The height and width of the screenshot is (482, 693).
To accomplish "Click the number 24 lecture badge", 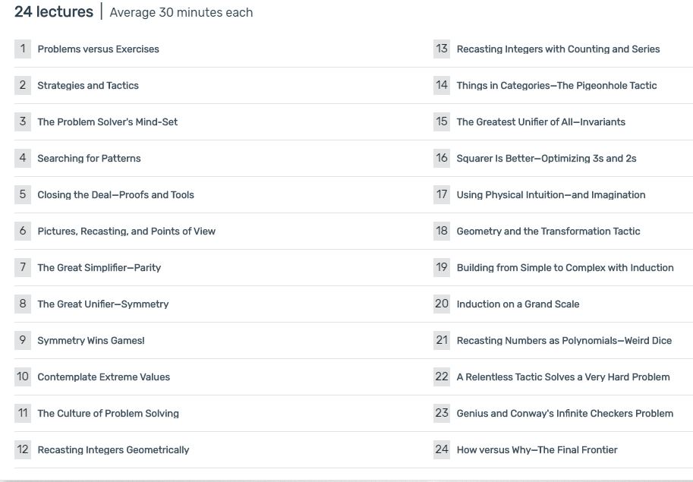I will pyautogui.click(x=442, y=449).
